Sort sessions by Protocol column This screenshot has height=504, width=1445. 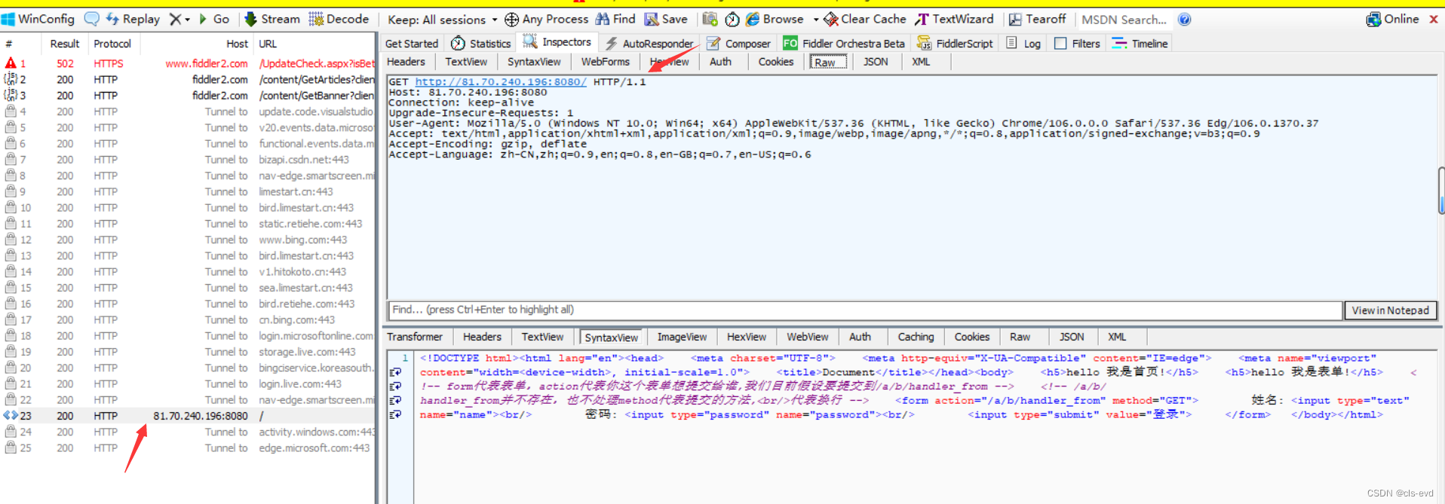(112, 44)
